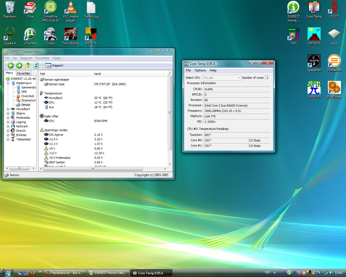Click the AVG 7.5 desktop icon

click(91, 36)
